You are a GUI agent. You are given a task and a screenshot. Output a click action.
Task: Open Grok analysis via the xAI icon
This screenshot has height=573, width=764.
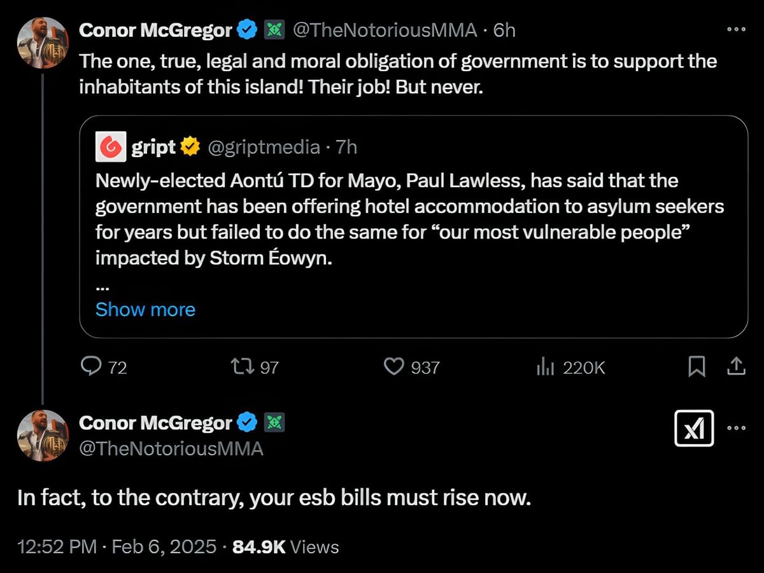(694, 429)
